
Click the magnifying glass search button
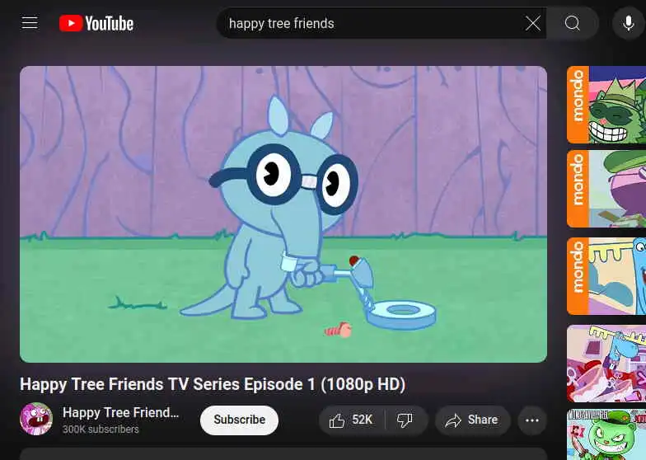(x=572, y=23)
